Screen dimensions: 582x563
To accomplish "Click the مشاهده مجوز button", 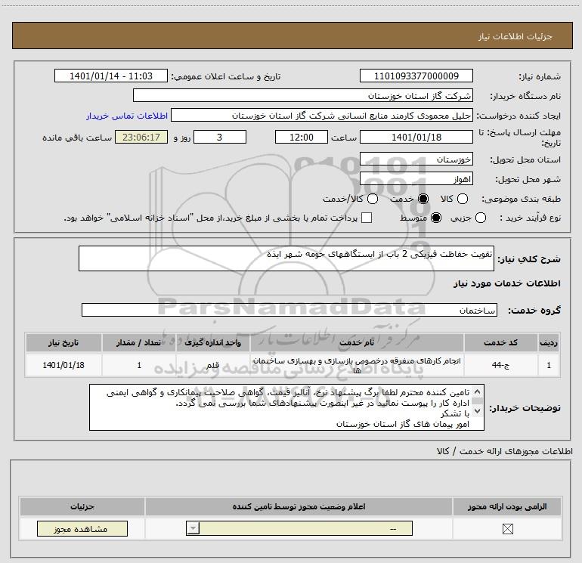I will (82, 528).
